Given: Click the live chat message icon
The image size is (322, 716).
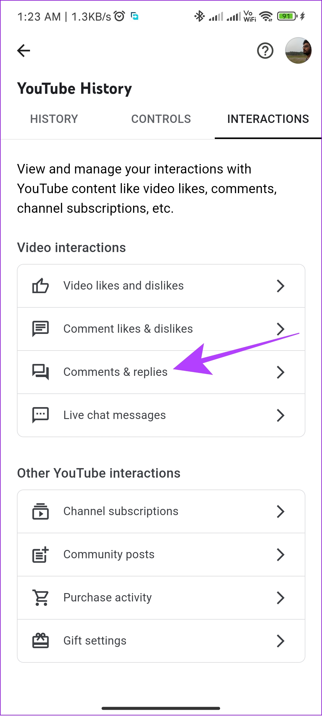Looking at the screenshot, I should pos(40,415).
